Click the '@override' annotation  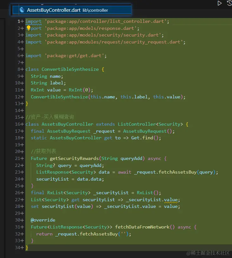43,220
